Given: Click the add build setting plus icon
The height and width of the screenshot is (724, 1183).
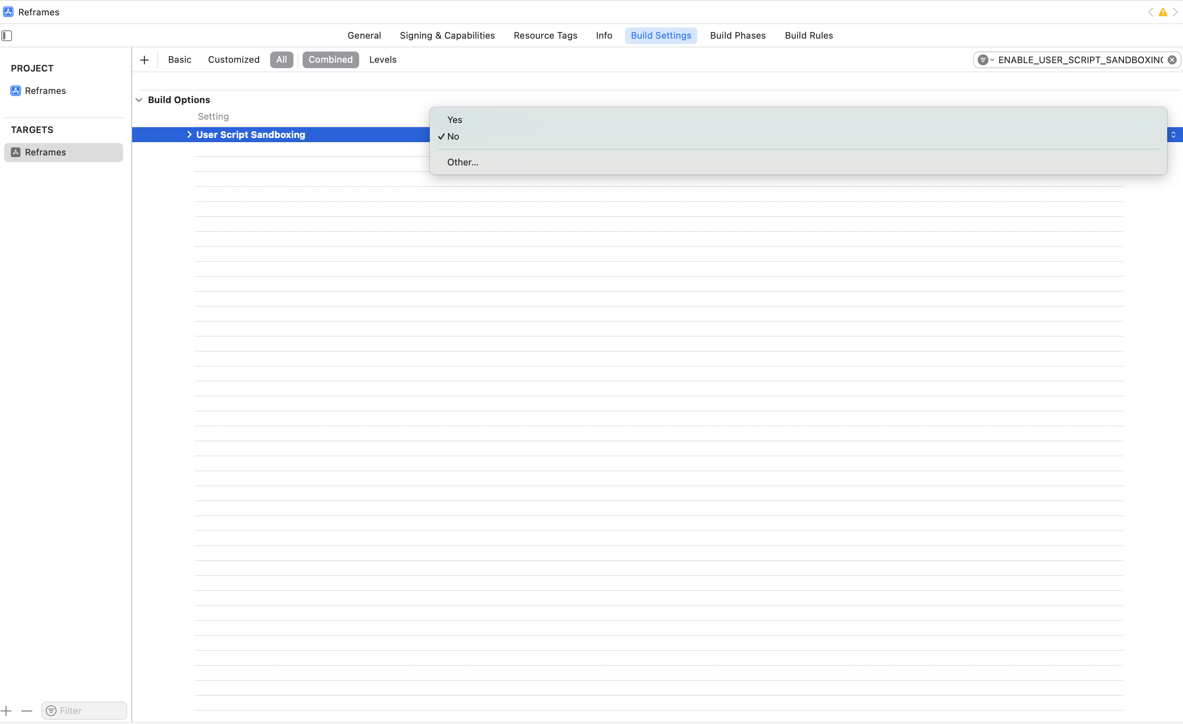Looking at the screenshot, I should pyautogui.click(x=145, y=60).
